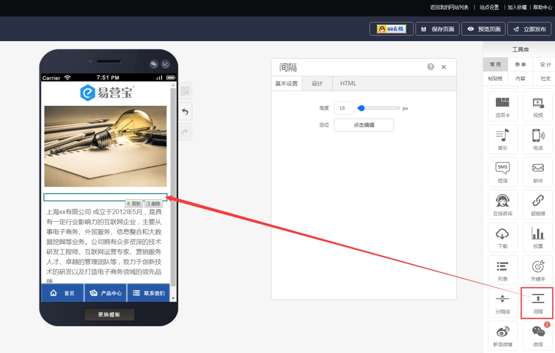Add the 超链接 hyperlink widget

(538, 204)
